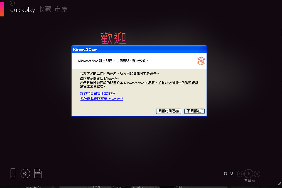282x188 pixels.
Task: Click the 回報此問題(S) button
Action: point(168,111)
